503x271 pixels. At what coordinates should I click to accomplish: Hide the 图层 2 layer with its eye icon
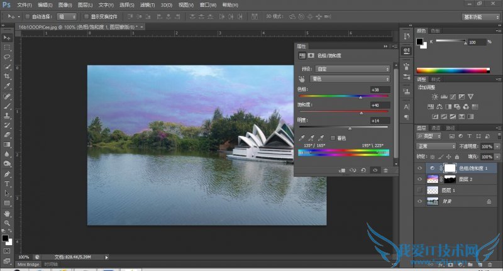tap(420, 179)
